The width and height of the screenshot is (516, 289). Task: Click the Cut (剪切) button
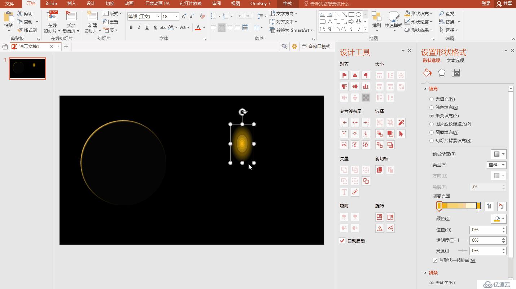(25, 13)
